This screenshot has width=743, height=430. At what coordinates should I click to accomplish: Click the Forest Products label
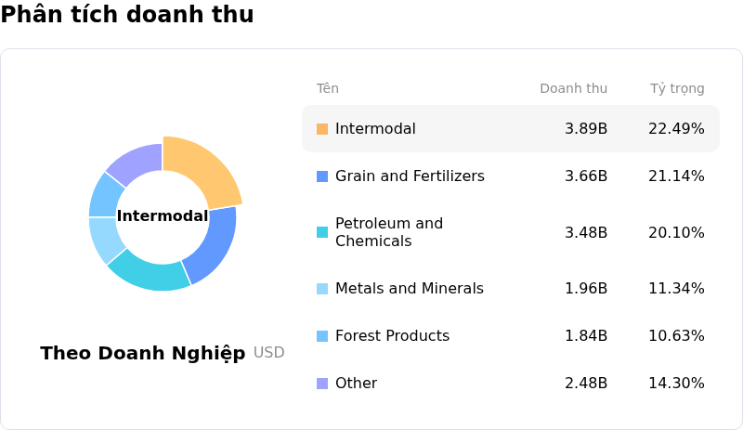click(392, 336)
